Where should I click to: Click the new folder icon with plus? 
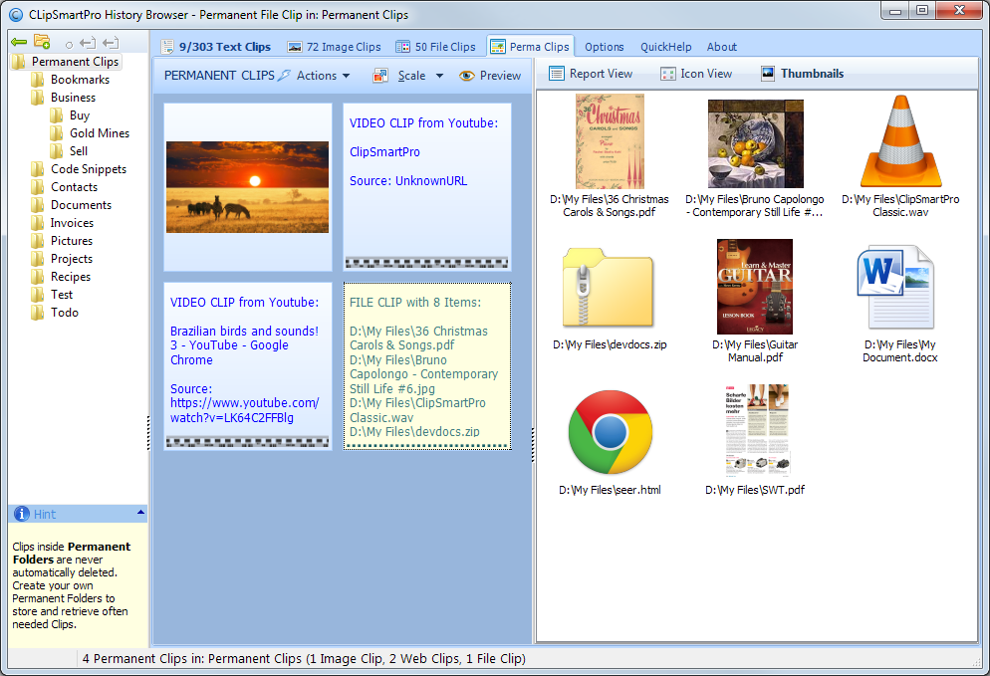point(42,42)
